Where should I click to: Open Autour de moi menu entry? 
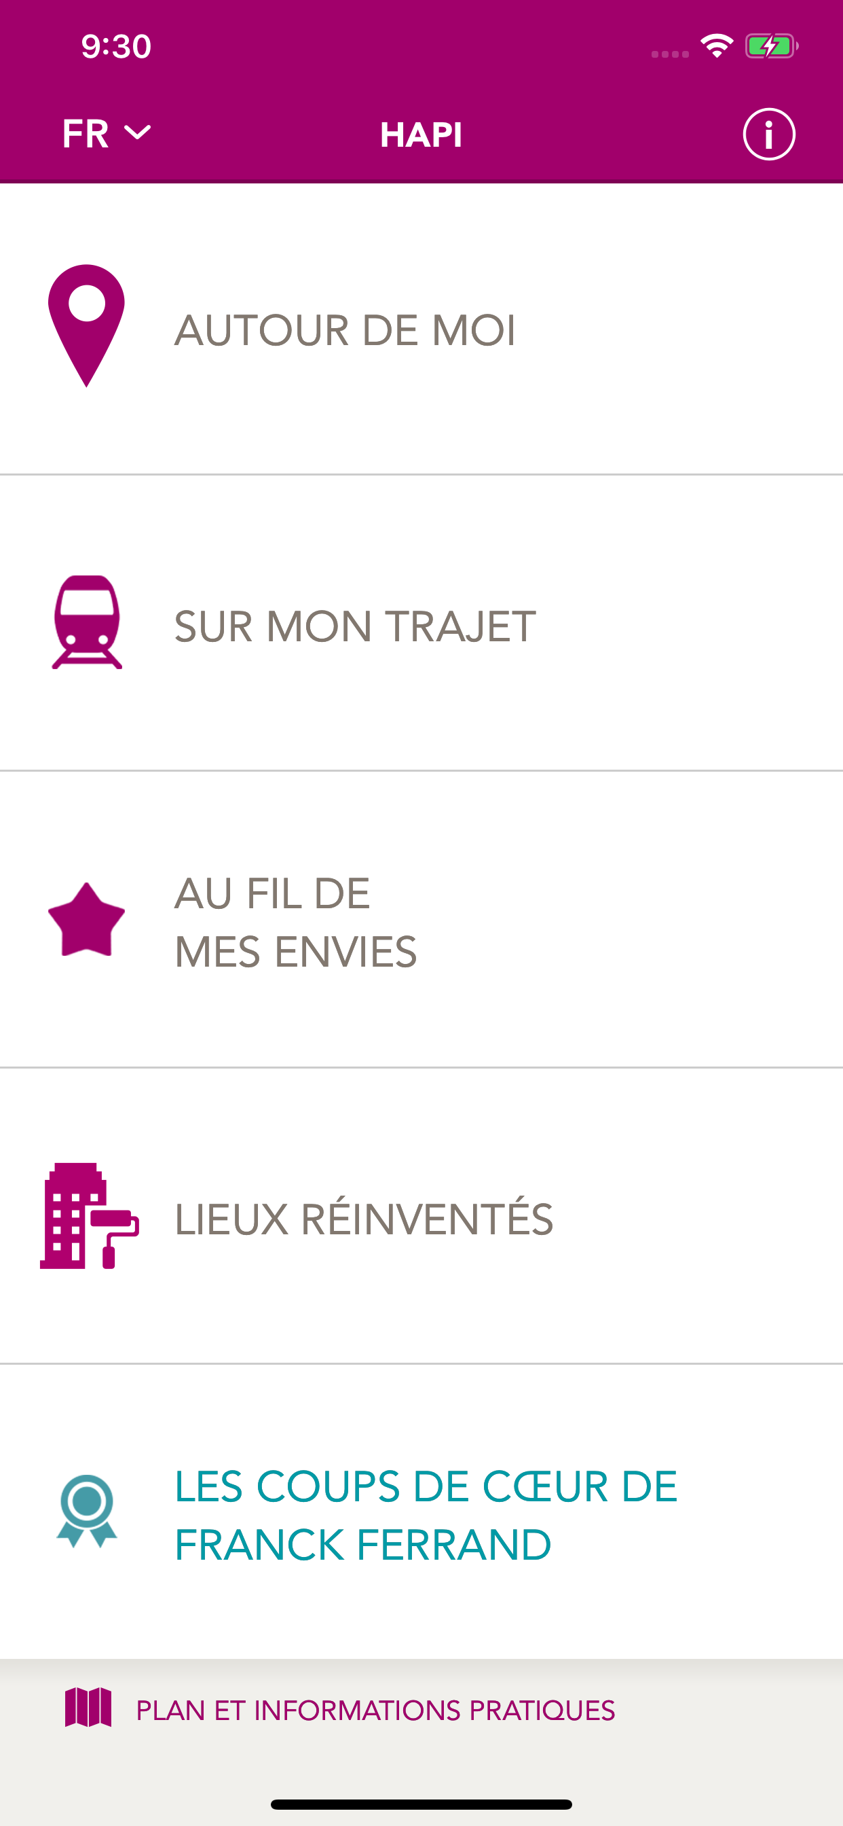[345, 330]
